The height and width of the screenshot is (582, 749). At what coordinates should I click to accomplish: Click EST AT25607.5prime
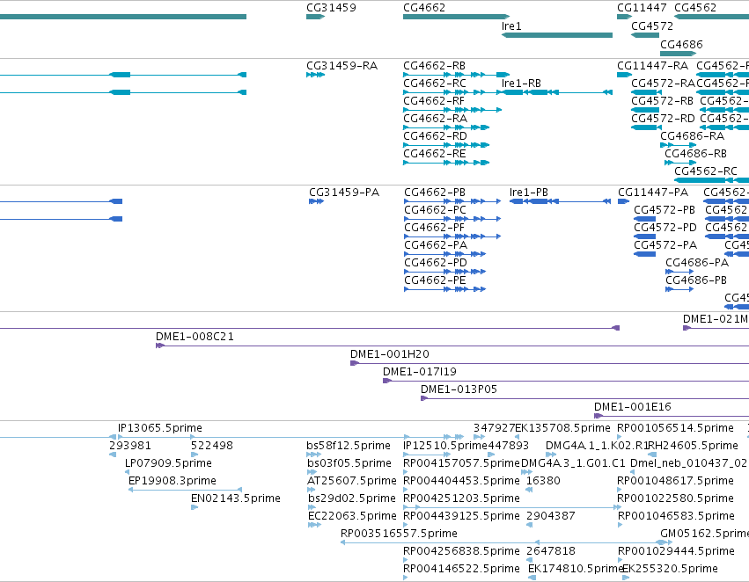352,482
